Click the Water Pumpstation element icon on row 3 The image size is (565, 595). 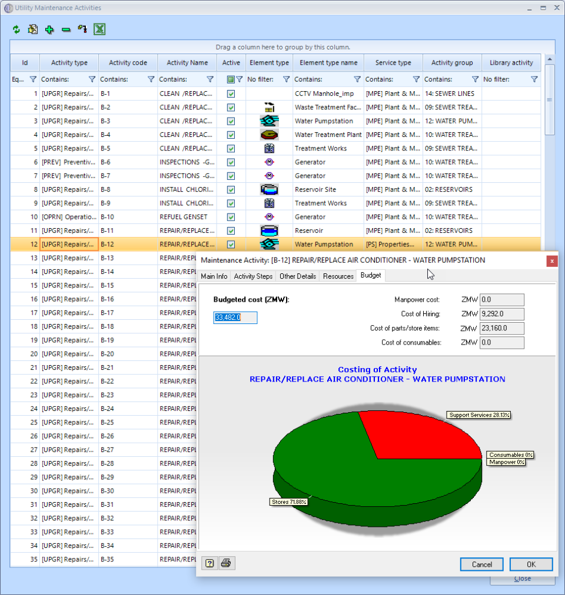[269, 121]
